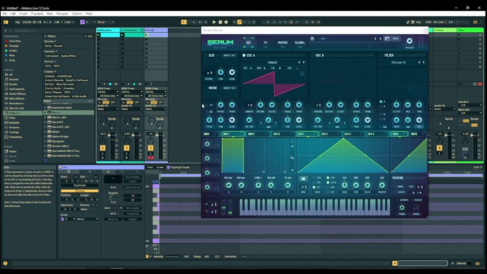Select the Drums category in Library
The height and width of the screenshot is (274, 487).
[x=13, y=84]
